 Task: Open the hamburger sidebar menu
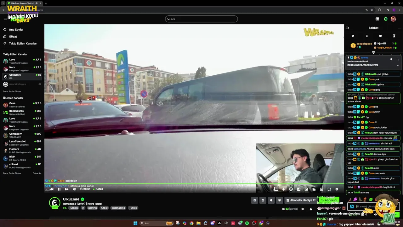tap(5, 19)
